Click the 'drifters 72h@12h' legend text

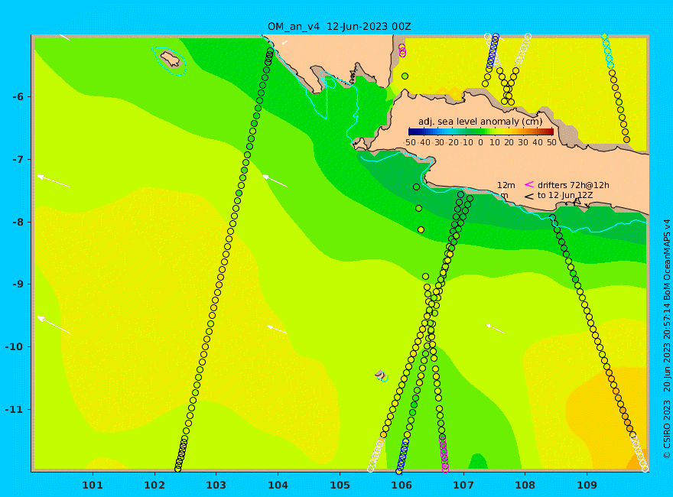pos(574,185)
